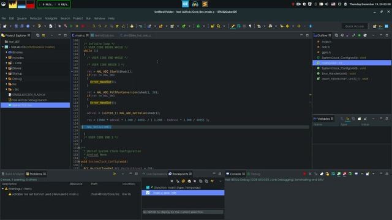Click the yellow Back navigation arrow

[287, 26]
